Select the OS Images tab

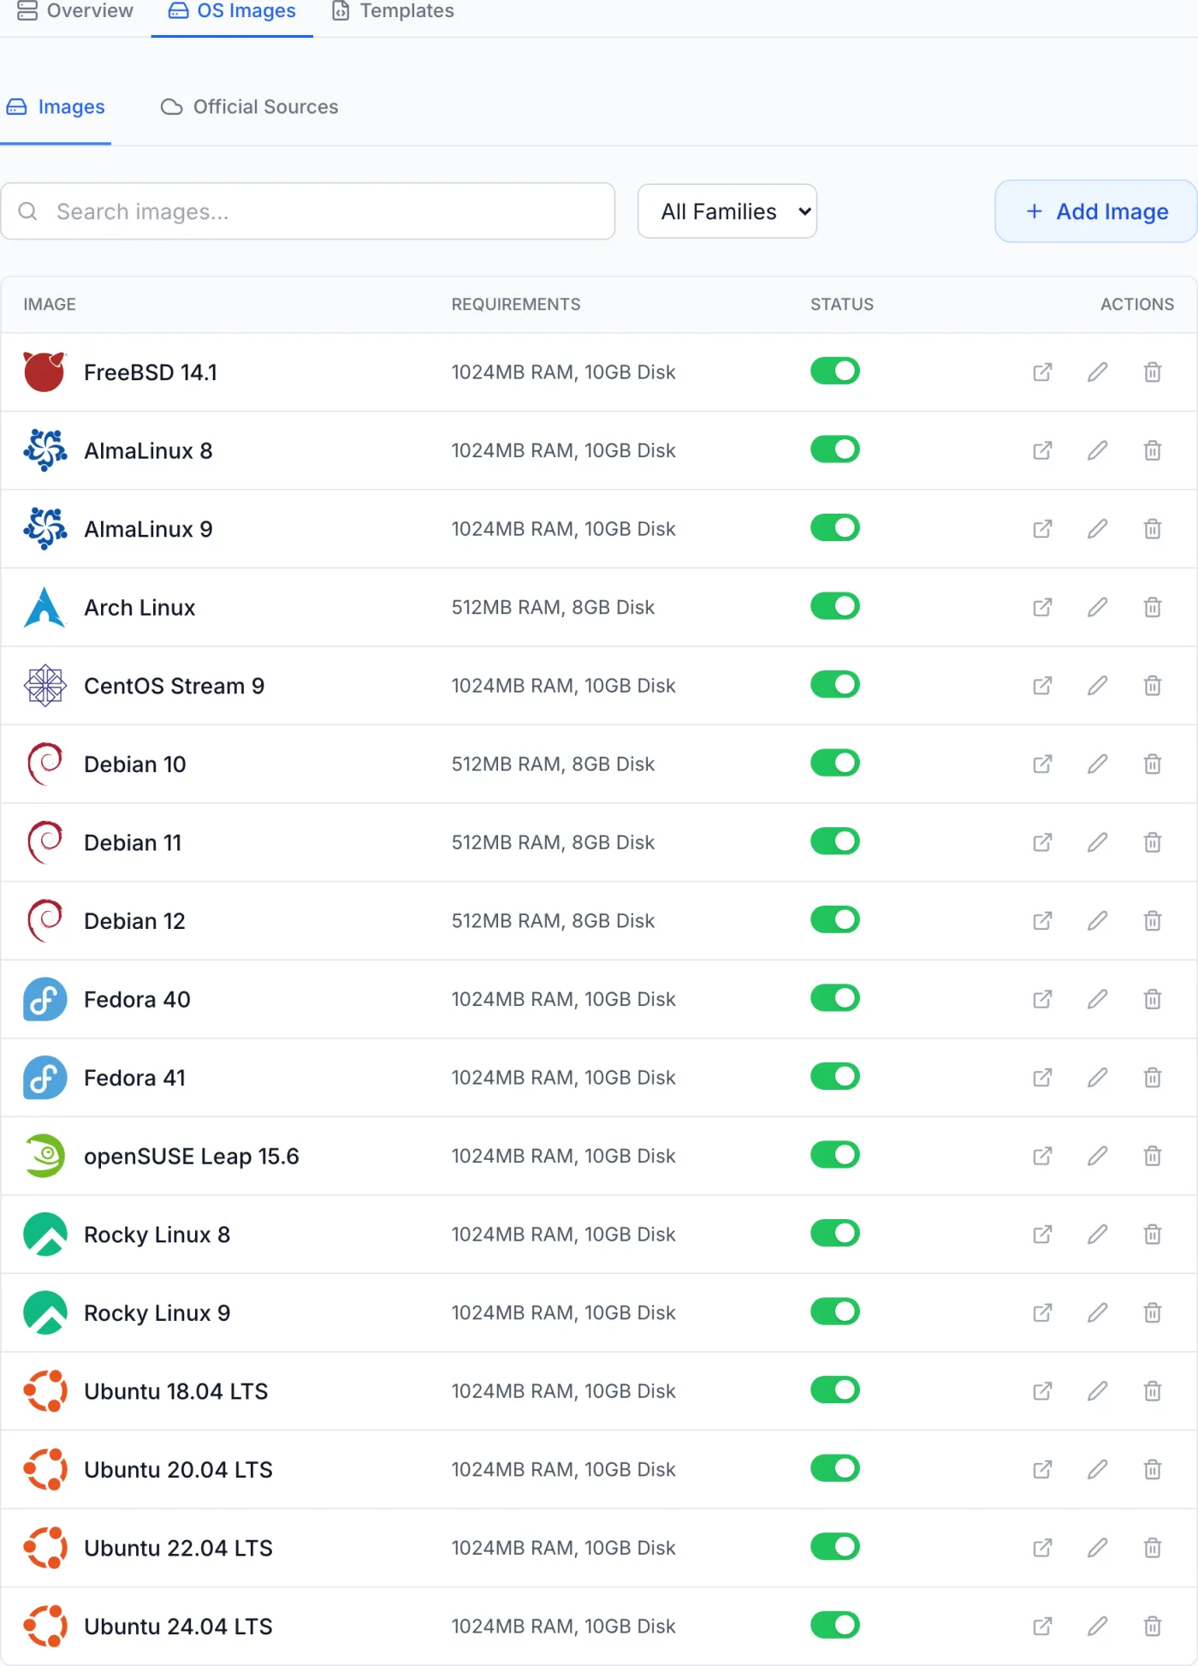[x=232, y=11]
